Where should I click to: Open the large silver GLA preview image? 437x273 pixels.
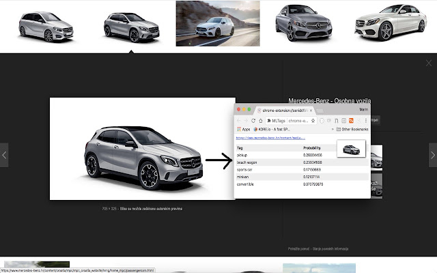(x=143, y=149)
